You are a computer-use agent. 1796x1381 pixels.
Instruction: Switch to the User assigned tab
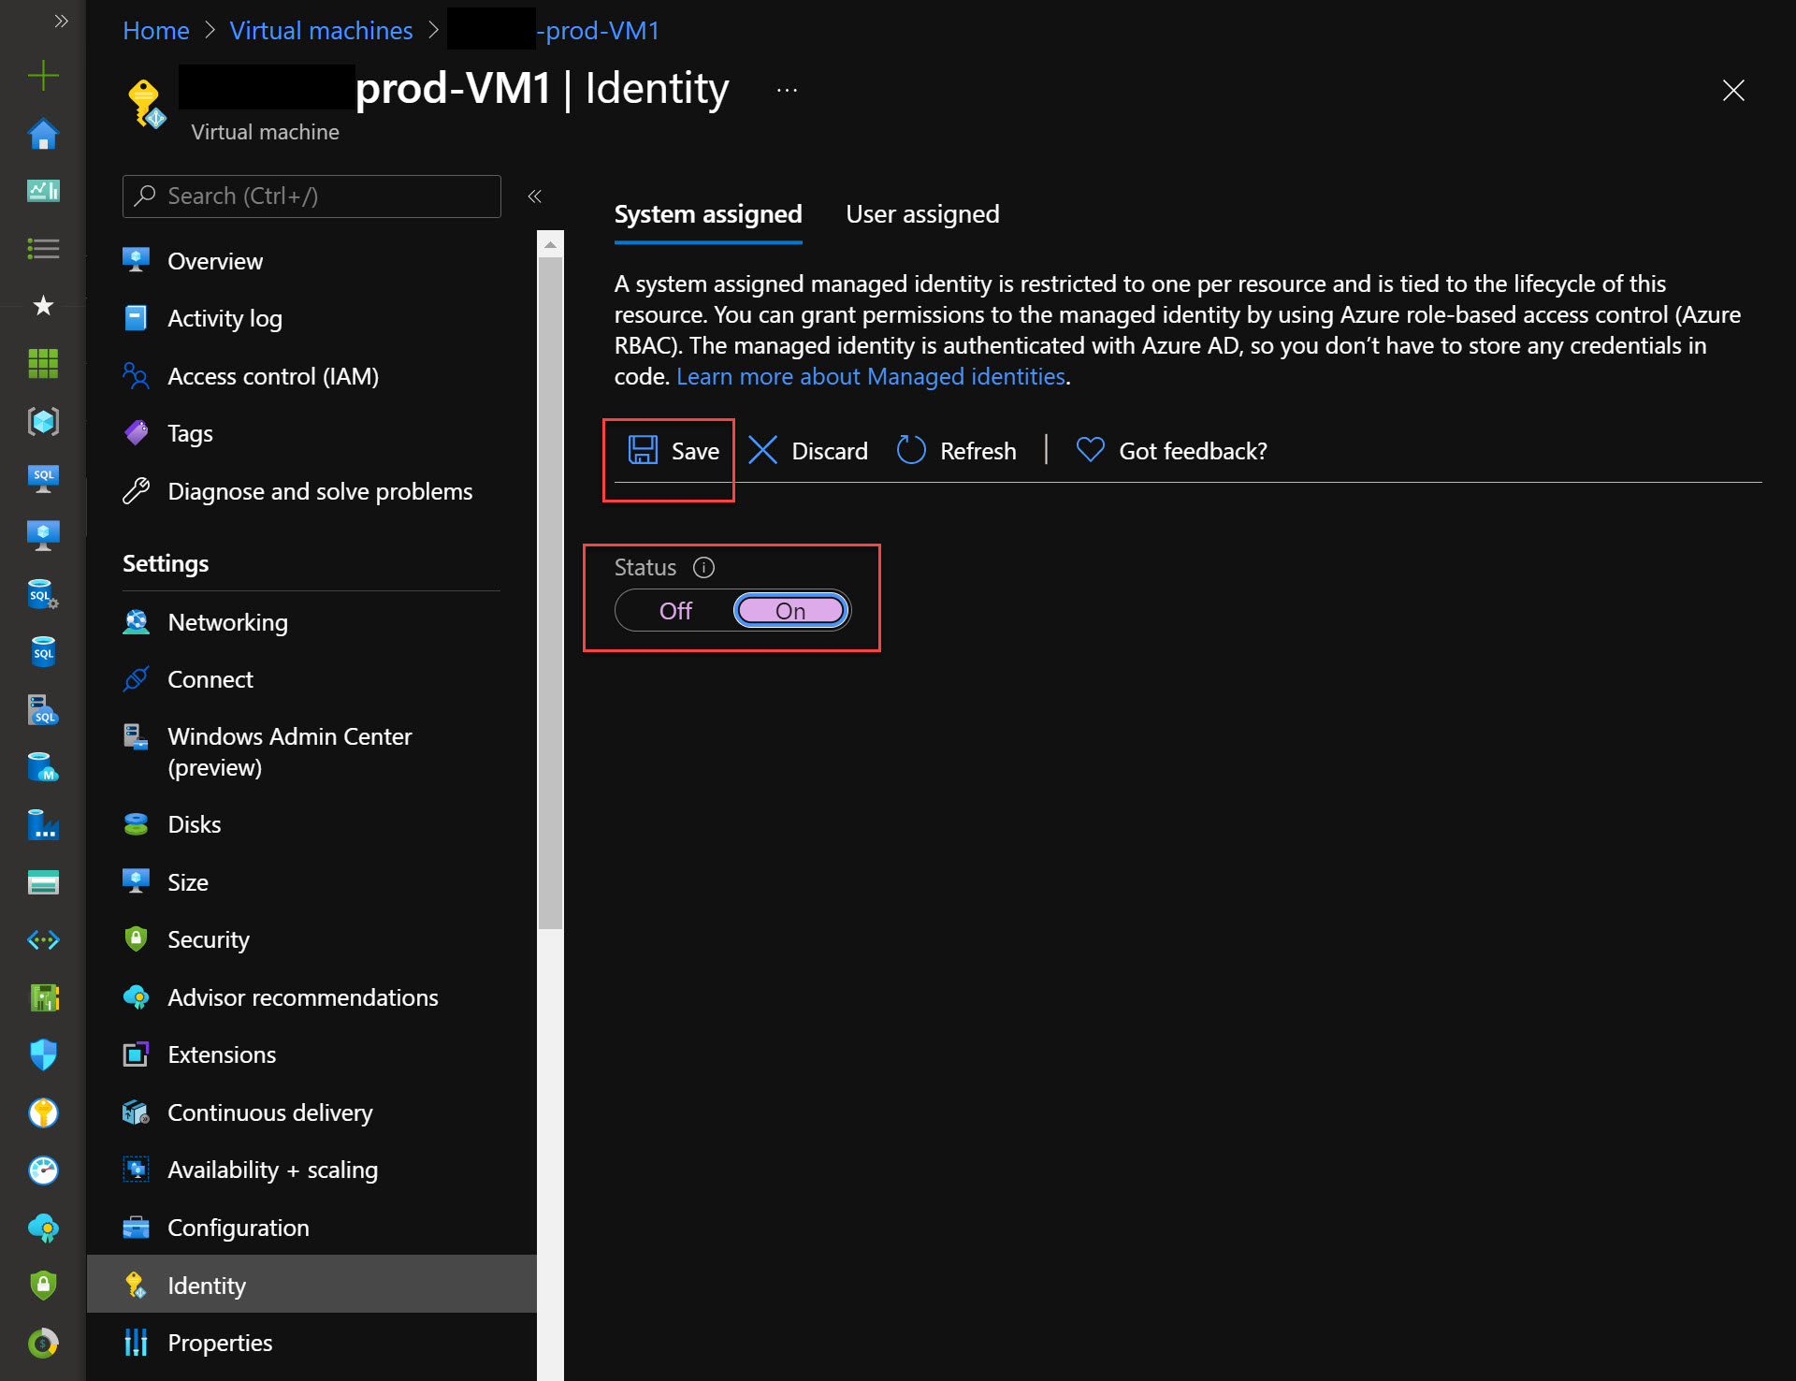coord(922,214)
